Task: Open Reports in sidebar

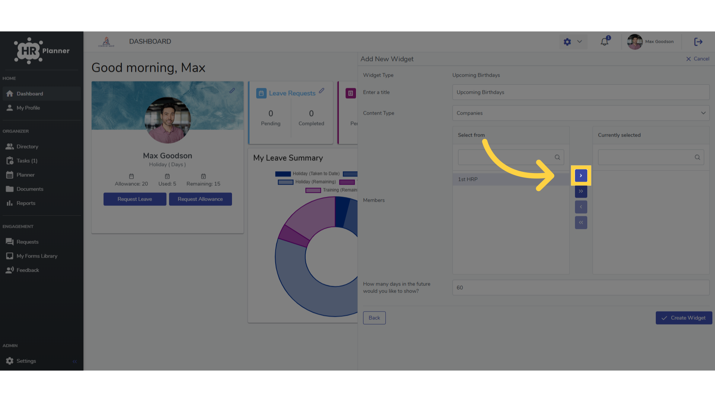Action: (x=41, y=203)
